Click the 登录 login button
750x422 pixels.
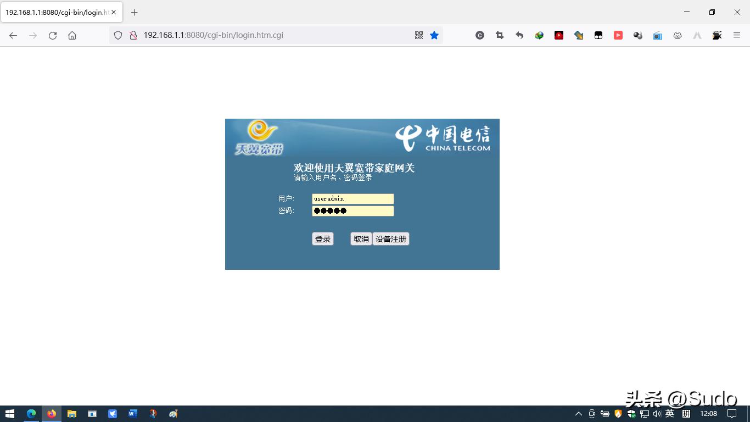pyautogui.click(x=322, y=238)
